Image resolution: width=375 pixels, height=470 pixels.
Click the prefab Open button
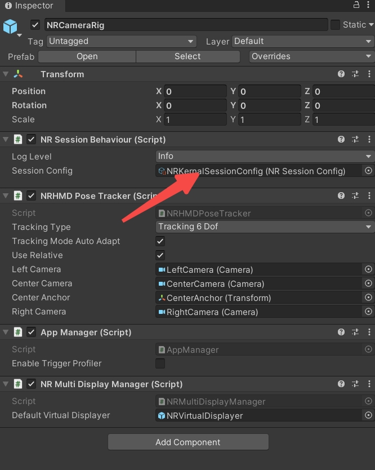[x=87, y=56]
